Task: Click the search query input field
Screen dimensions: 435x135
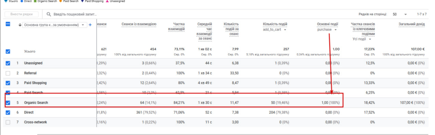Action: coord(75,14)
